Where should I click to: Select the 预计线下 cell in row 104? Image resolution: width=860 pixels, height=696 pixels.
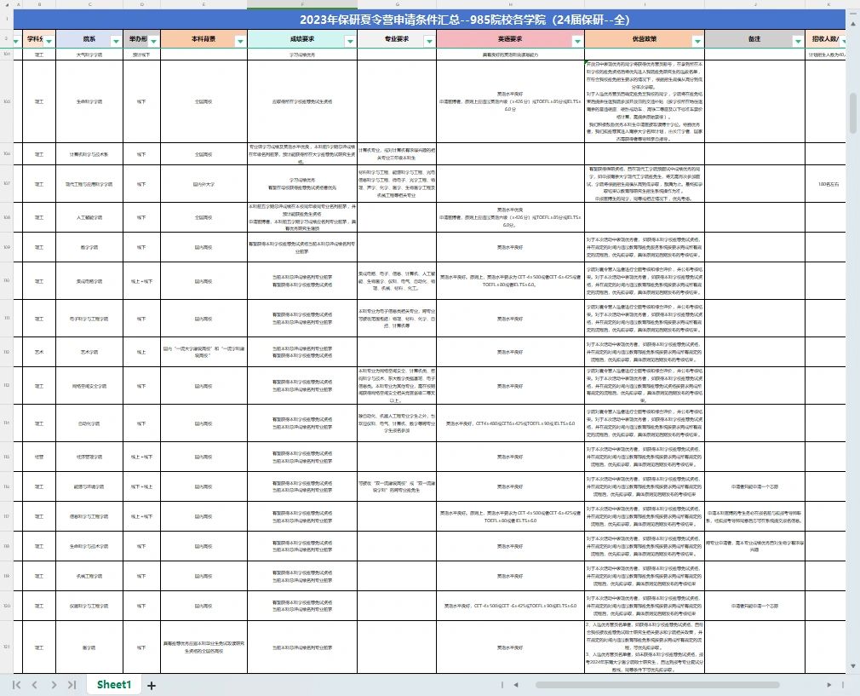pyautogui.click(x=141, y=55)
